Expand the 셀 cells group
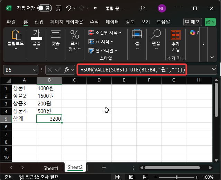Image resolution: width=221 pixels, height=180 pixels. 137,40
